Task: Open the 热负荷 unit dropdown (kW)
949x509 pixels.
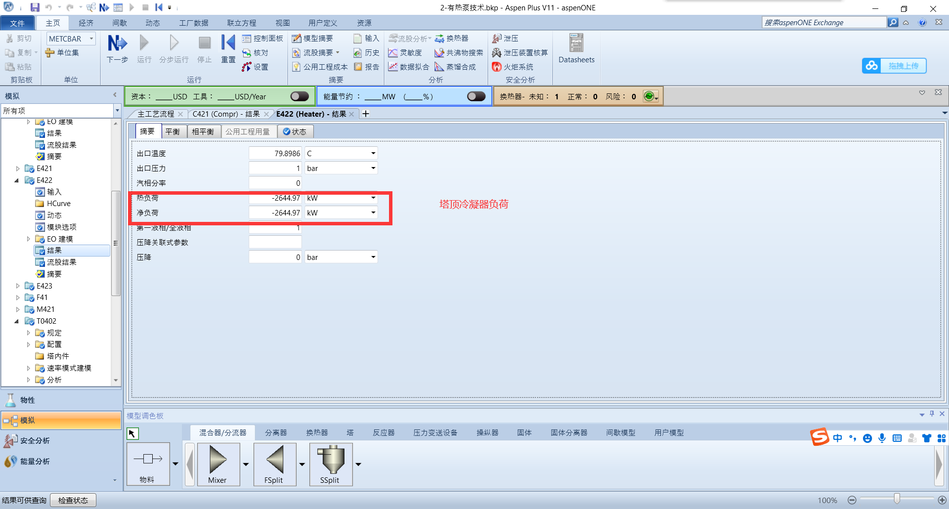Action: coord(373,198)
